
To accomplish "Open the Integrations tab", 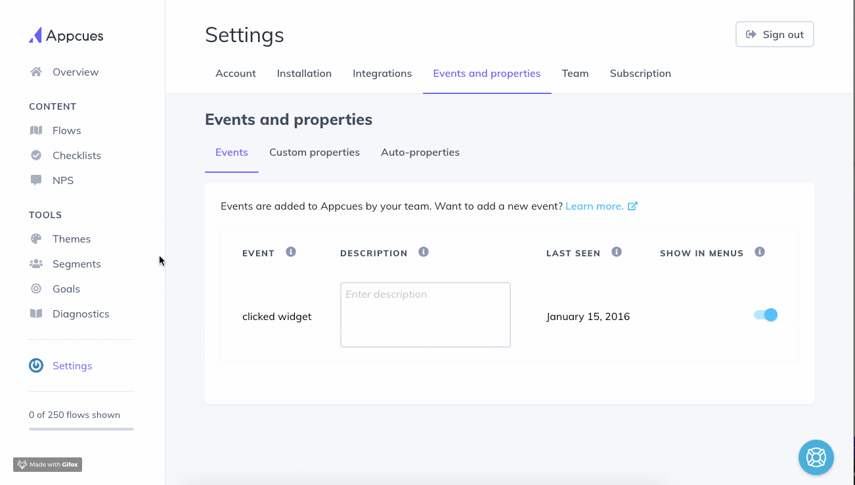I will 382,74.
